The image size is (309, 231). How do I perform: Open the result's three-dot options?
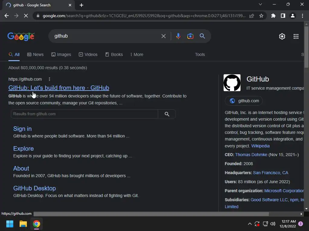(x=49, y=79)
